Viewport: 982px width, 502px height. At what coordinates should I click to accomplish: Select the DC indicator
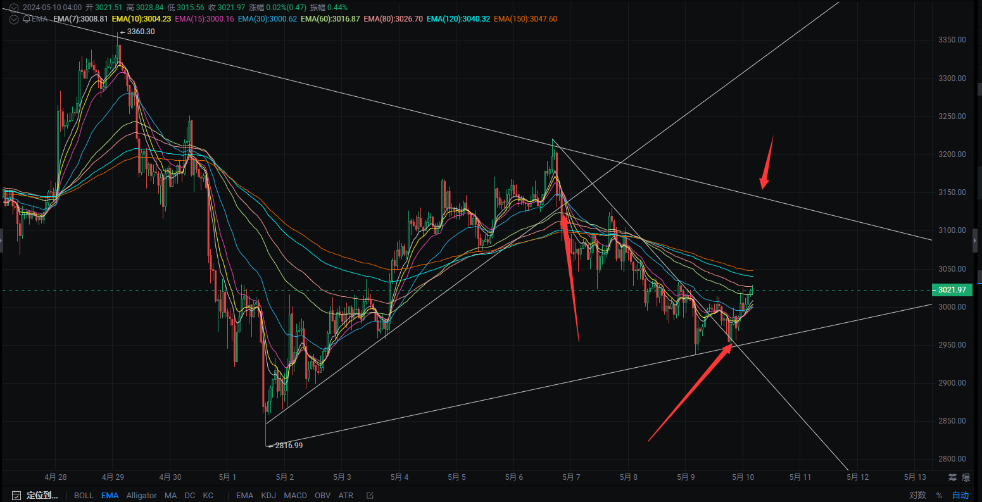tap(189, 495)
